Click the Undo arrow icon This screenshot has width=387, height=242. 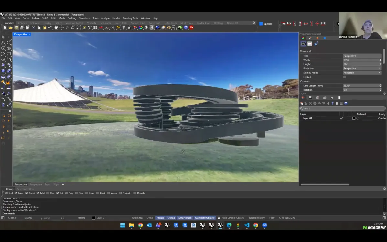(50, 28)
